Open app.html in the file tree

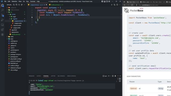point(14,30)
